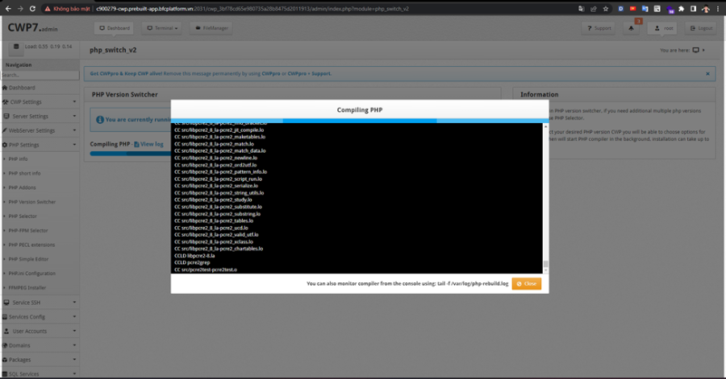Image resolution: width=726 pixels, height=379 pixels.
Task: Open the root user menu
Action: click(664, 28)
